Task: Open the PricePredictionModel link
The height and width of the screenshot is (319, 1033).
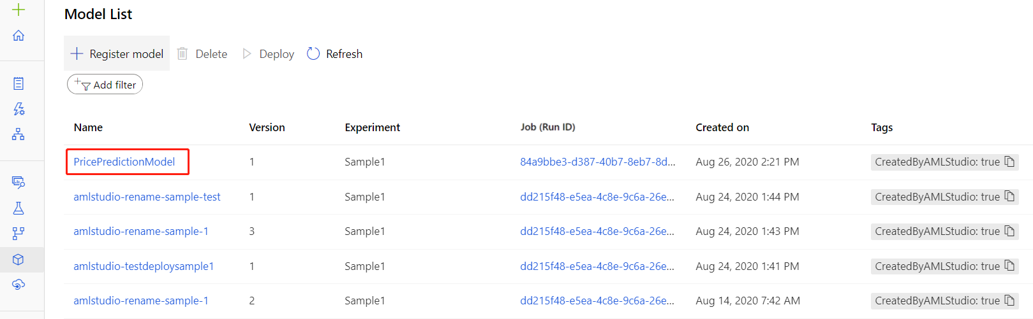Action: [x=124, y=162]
